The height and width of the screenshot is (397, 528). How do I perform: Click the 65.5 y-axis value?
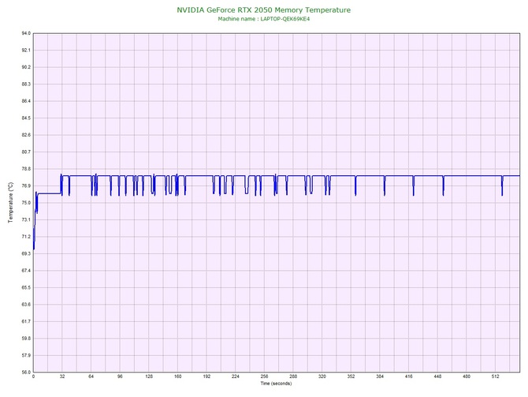tap(26, 288)
